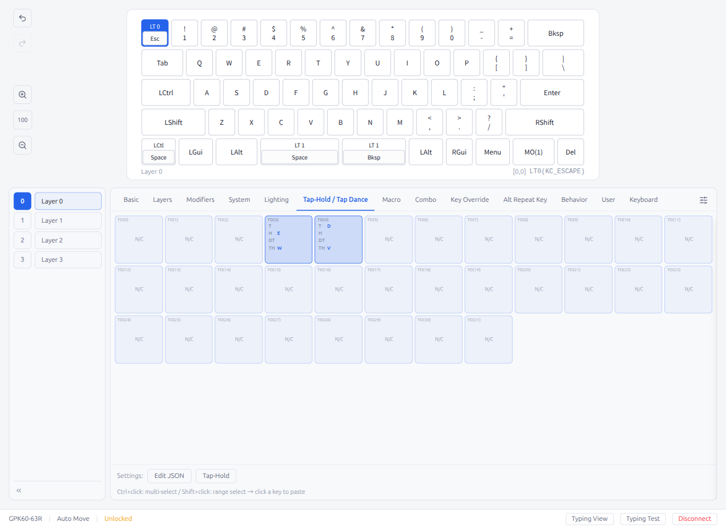Switch to the Macro tab

click(x=391, y=200)
